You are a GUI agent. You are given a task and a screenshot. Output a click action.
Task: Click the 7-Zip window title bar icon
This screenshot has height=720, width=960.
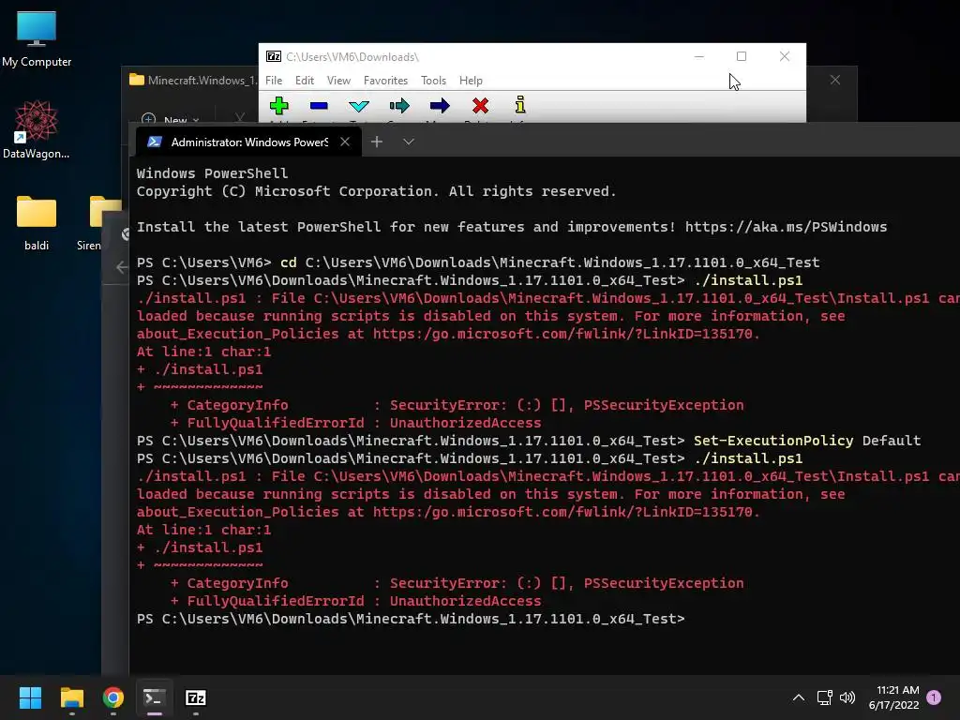[274, 56]
